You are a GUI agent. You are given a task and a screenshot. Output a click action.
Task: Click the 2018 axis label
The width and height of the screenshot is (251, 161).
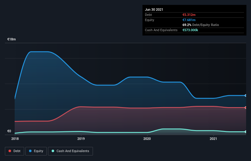(x=15, y=139)
